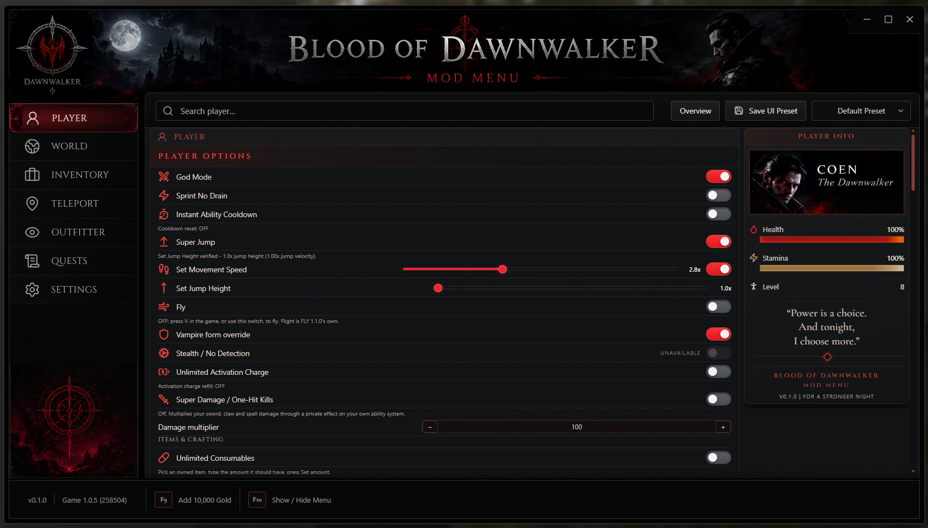Click the Save UI Preset button
The image size is (928, 528).
click(x=766, y=111)
